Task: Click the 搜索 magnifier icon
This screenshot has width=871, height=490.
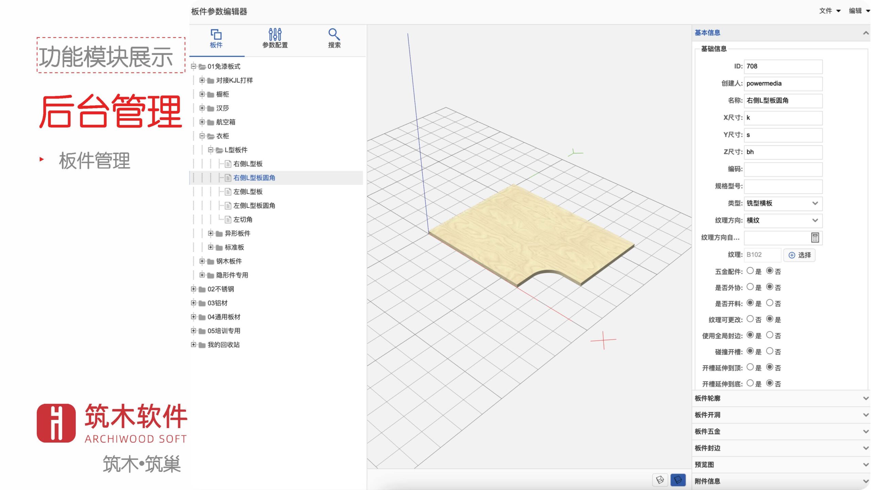Action: [x=334, y=35]
